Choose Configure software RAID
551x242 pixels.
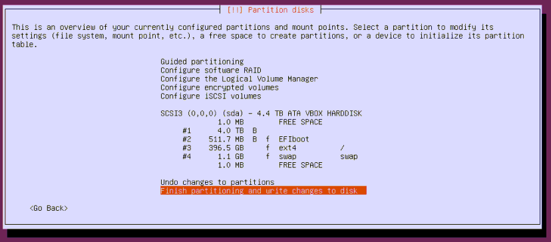pyautogui.click(x=211, y=70)
